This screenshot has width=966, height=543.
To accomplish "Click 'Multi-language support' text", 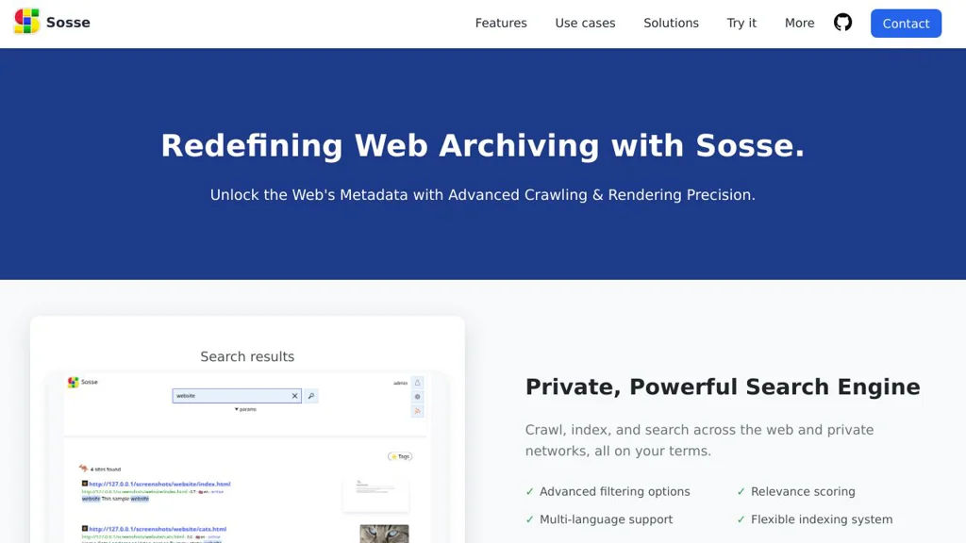I will pos(607,519).
